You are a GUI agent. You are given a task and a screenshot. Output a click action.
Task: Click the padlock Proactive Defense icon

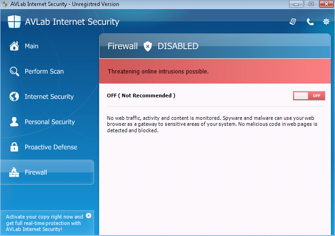pyautogui.click(x=15, y=147)
